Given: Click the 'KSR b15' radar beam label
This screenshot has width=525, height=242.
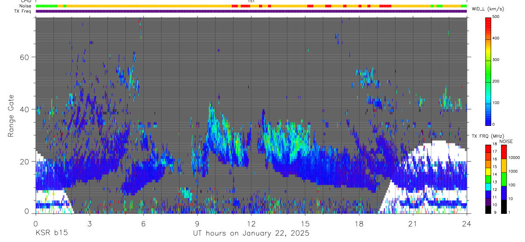Looking at the screenshot, I should (x=51, y=233).
